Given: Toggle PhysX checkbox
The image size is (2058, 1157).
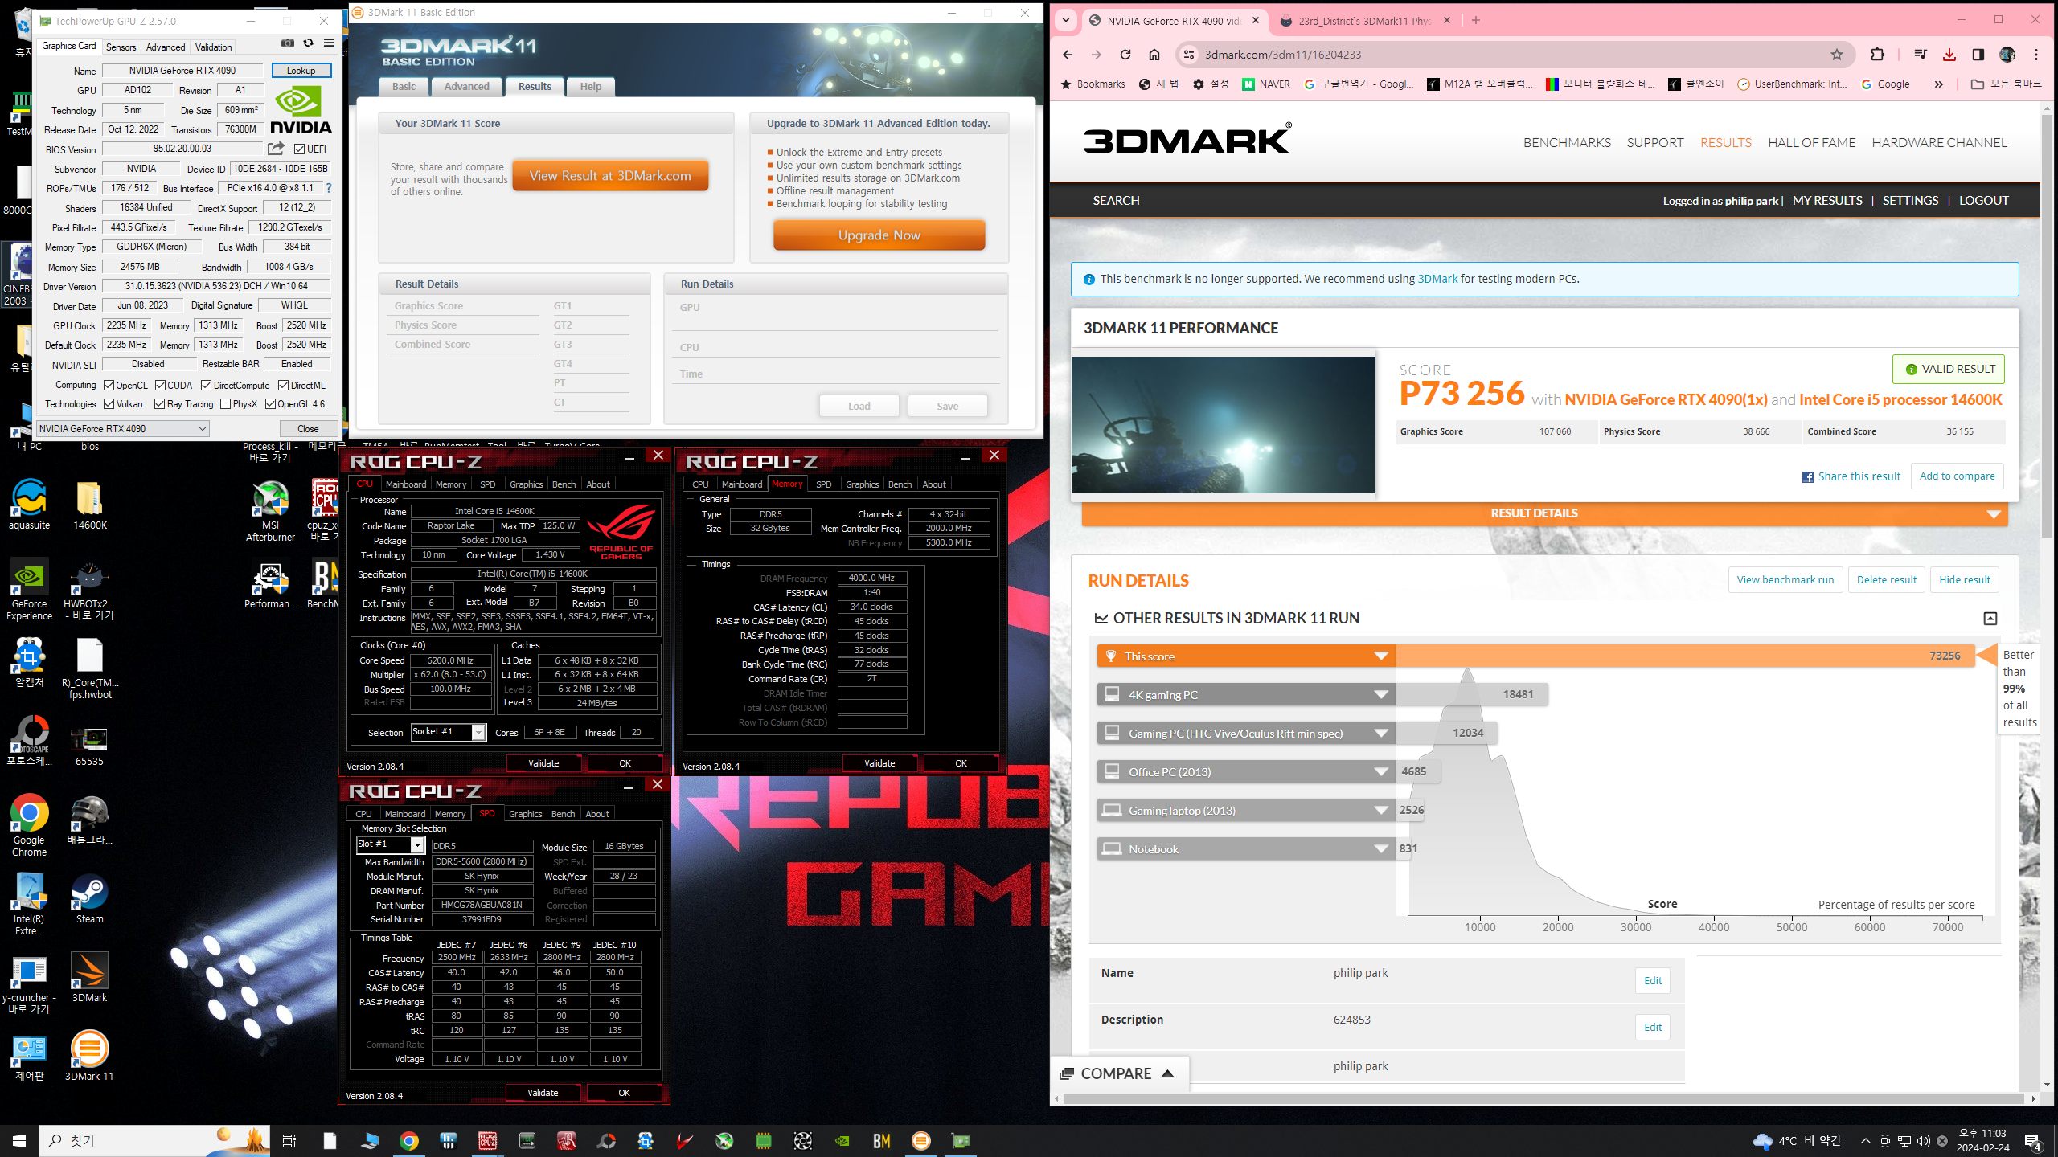Looking at the screenshot, I should click(226, 404).
